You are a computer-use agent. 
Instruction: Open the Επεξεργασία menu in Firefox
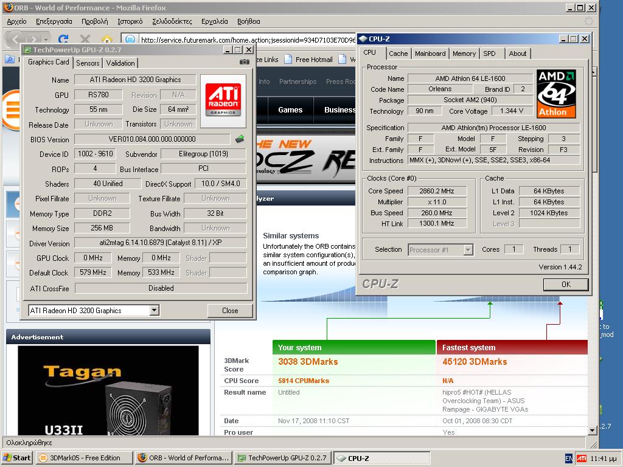(x=54, y=21)
